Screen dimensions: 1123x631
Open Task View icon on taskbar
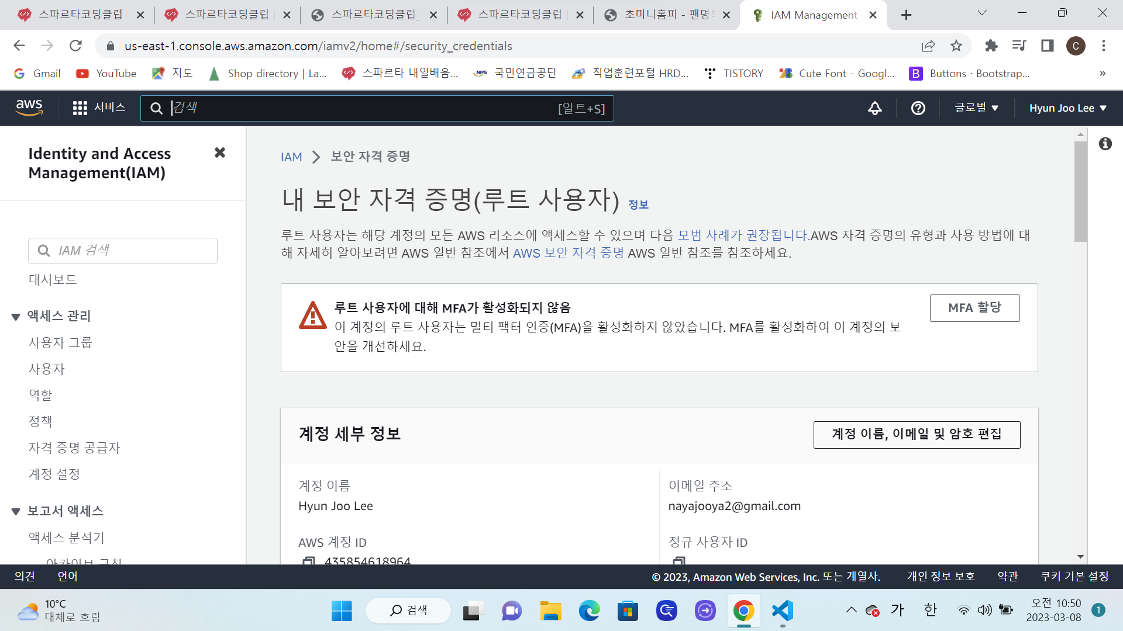coord(473,611)
